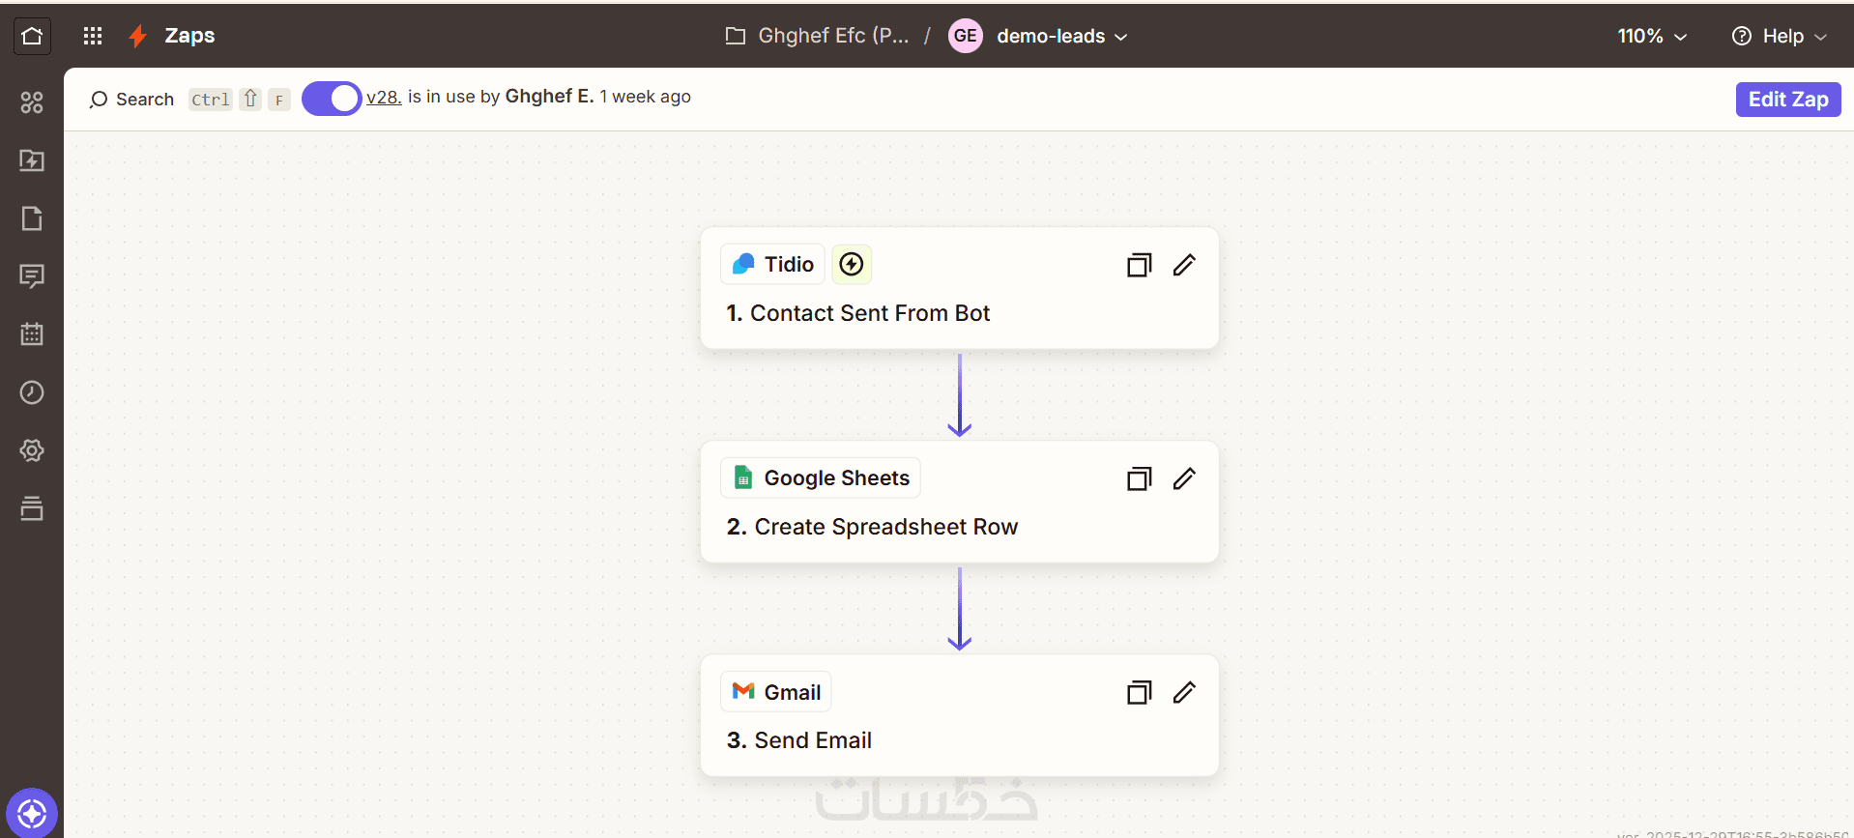Image resolution: width=1854 pixels, height=838 pixels.
Task: Open the Ghghef Efc folder breadcrumb
Action: coord(818,37)
